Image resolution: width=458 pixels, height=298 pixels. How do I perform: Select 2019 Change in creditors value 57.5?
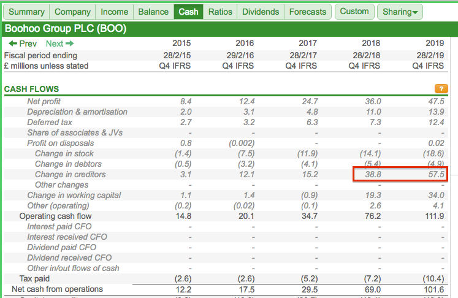[436, 174]
